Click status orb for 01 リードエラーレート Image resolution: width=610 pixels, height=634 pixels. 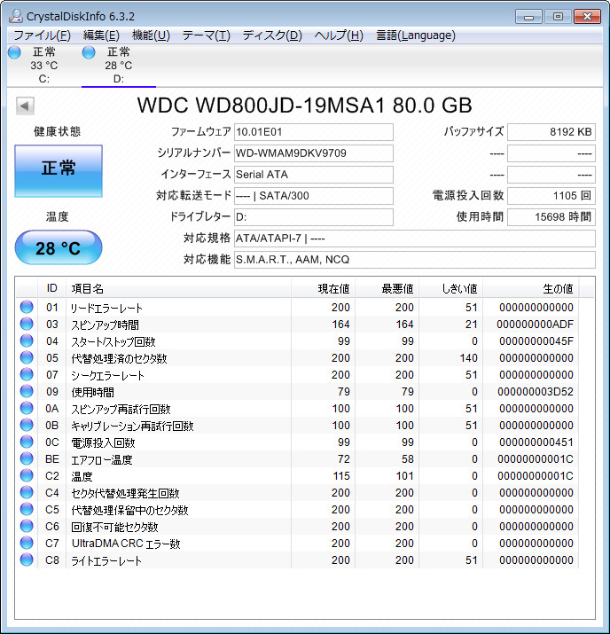[x=27, y=307]
